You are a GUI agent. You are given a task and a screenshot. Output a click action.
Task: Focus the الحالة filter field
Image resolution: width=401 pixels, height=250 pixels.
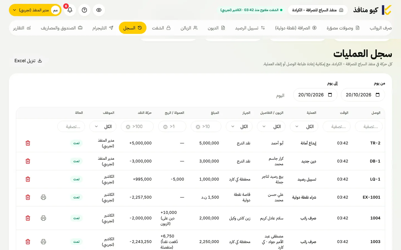71,126
